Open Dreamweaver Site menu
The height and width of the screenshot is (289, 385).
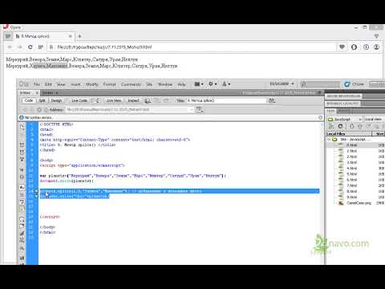point(149,84)
